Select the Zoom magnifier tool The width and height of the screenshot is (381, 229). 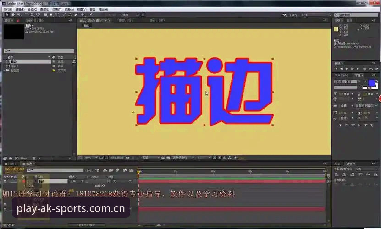19,15
